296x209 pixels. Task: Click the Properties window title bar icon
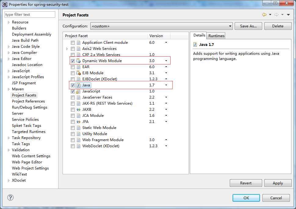pos(5,4)
